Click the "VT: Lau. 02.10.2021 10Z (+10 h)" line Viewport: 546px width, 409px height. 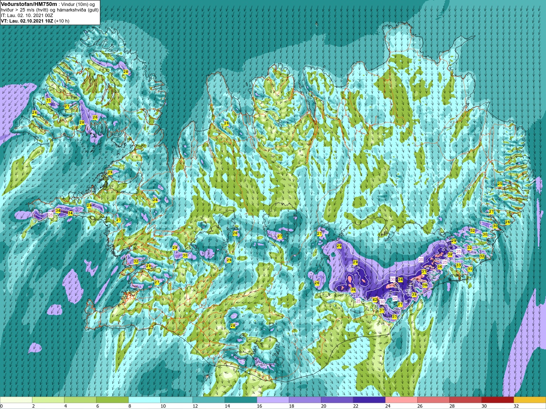(x=35, y=21)
